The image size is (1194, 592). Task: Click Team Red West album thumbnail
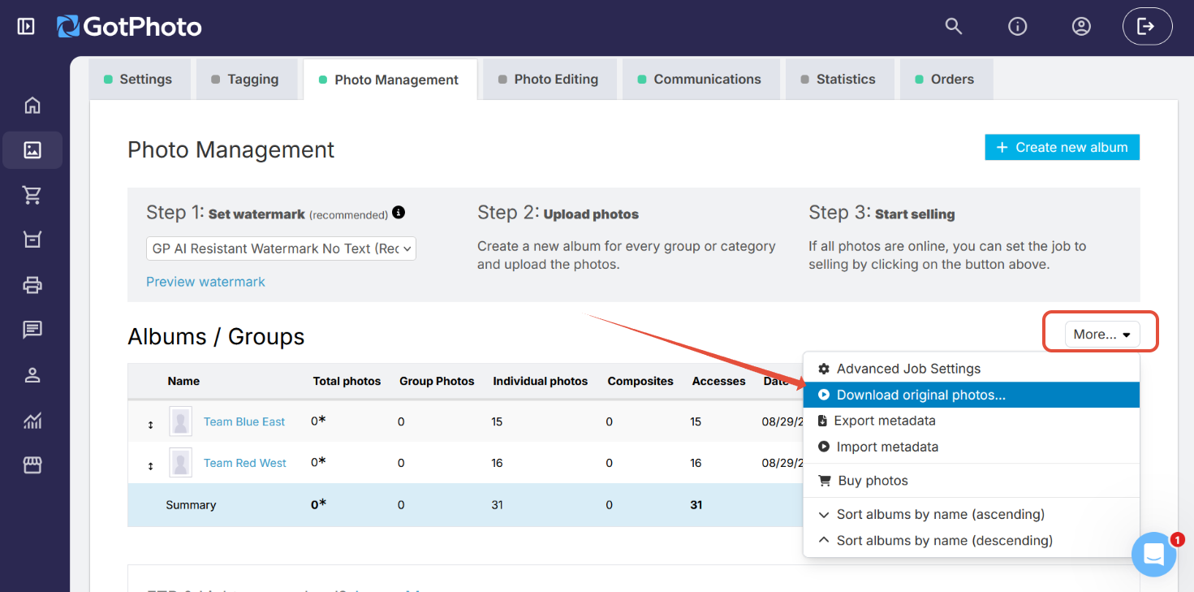pyautogui.click(x=181, y=463)
